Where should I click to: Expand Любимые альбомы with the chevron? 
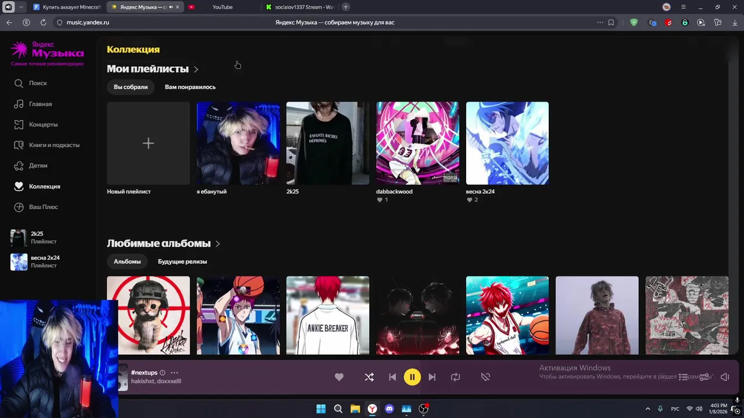[218, 244]
